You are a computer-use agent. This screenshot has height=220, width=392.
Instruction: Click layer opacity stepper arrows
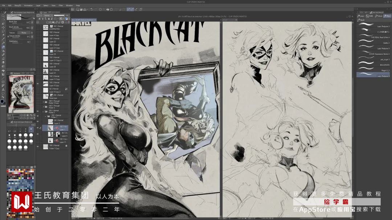coord(69,15)
